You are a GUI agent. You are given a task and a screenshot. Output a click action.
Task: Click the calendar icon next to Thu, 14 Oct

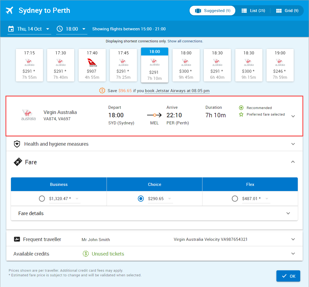11,29
